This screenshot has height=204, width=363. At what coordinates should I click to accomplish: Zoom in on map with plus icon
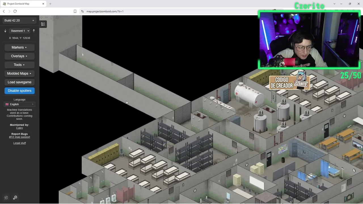coord(41,18)
